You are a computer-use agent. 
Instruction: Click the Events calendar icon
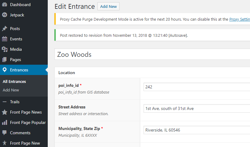pos(5,39)
